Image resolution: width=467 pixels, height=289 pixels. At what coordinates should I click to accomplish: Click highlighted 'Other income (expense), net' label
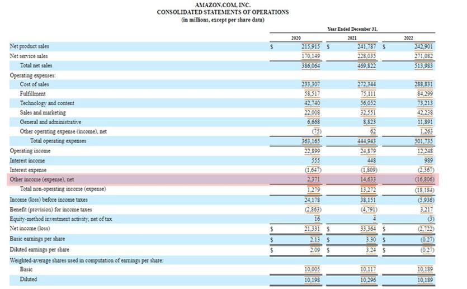tap(42, 179)
